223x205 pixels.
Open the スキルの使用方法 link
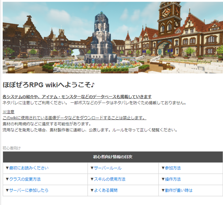pyautogui.click(x=110, y=179)
